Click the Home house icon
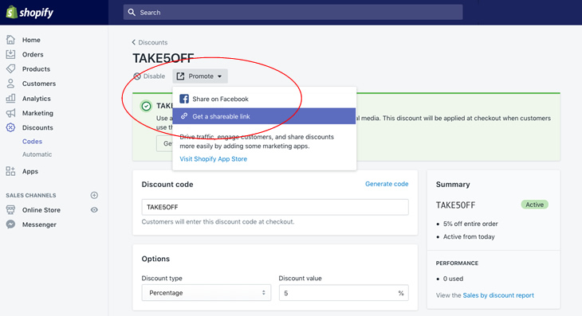Screen dimensions: 582x316 (x=11, y=39)
